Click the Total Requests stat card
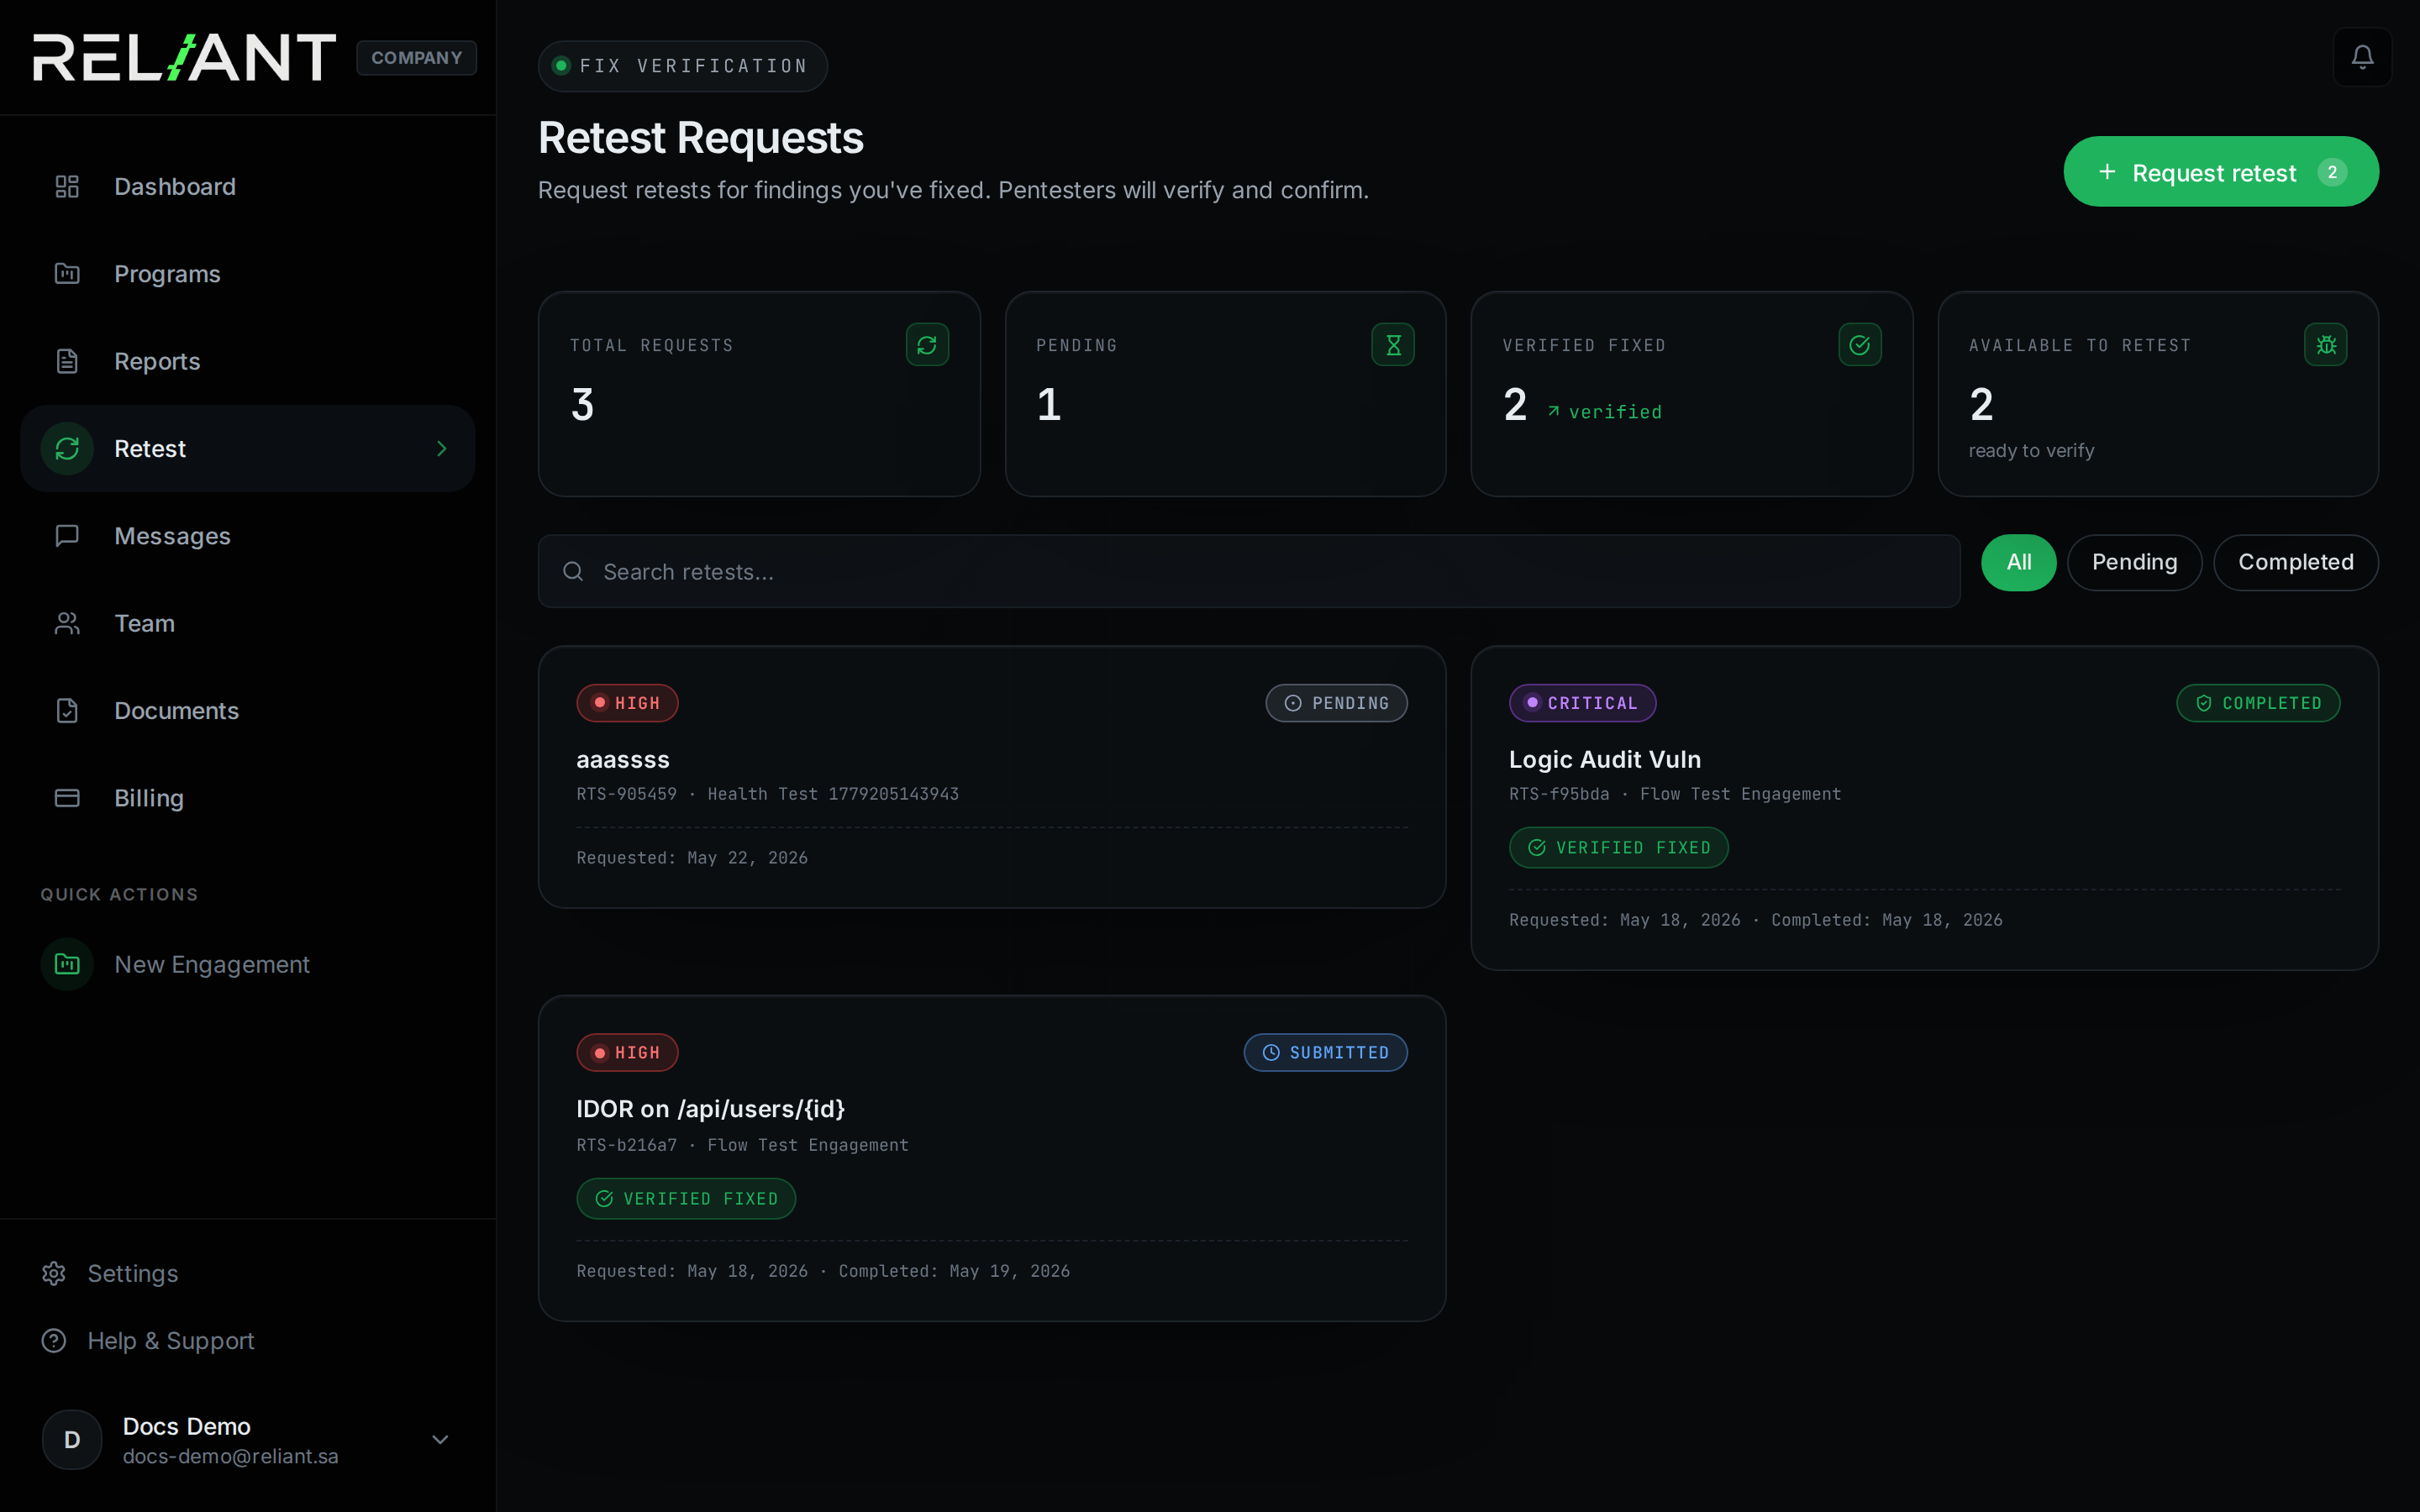Screen dimensions: 2420x1512 point(759,394)
